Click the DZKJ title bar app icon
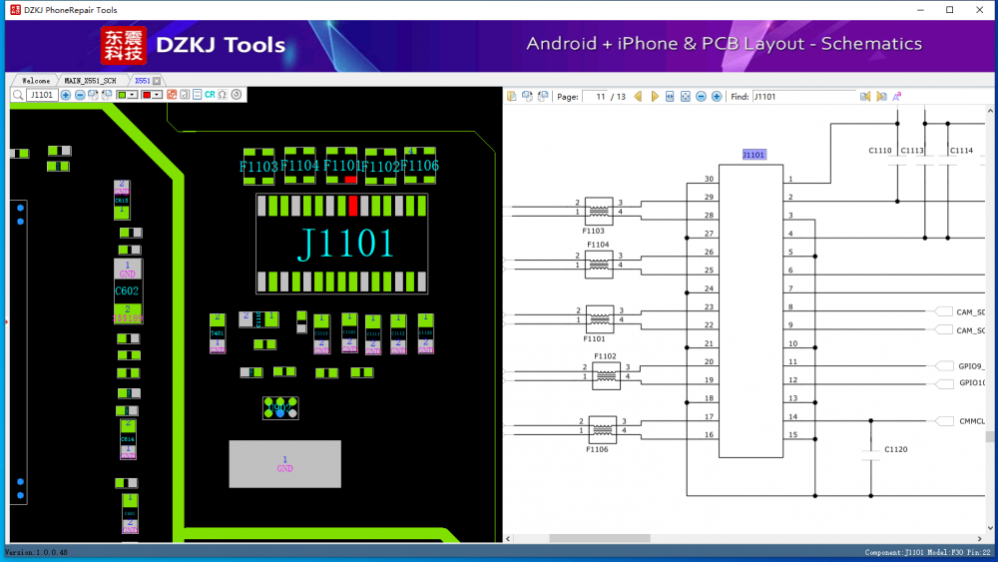 15,10
